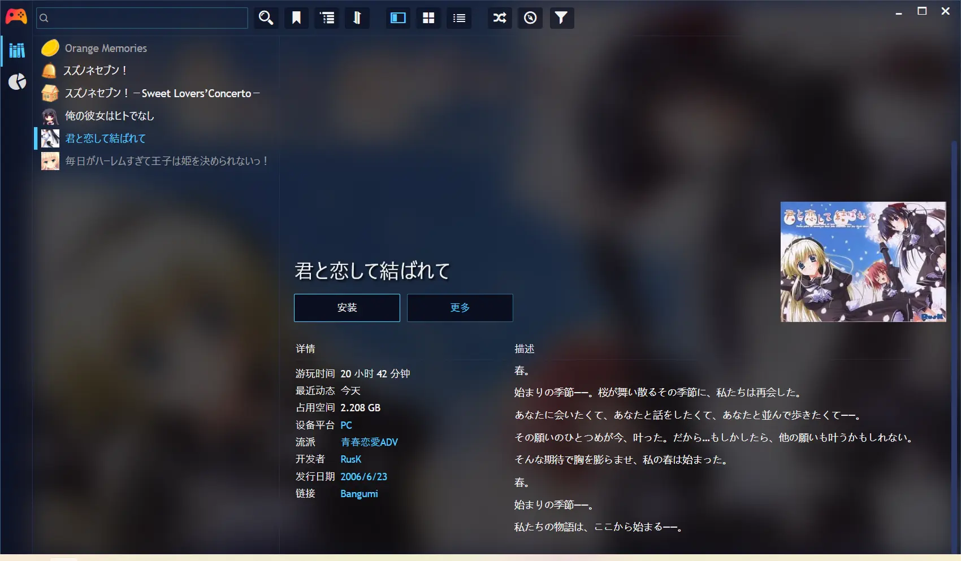Switch to Grid view mode
This screenshot has height=561, width=961.
coord(428,18)
